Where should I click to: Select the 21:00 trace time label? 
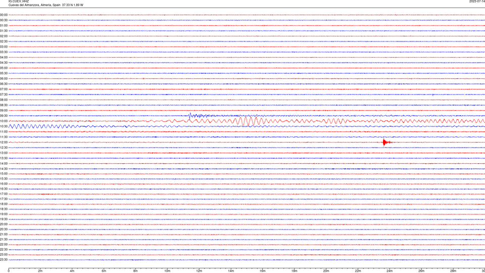pos(4,234)
